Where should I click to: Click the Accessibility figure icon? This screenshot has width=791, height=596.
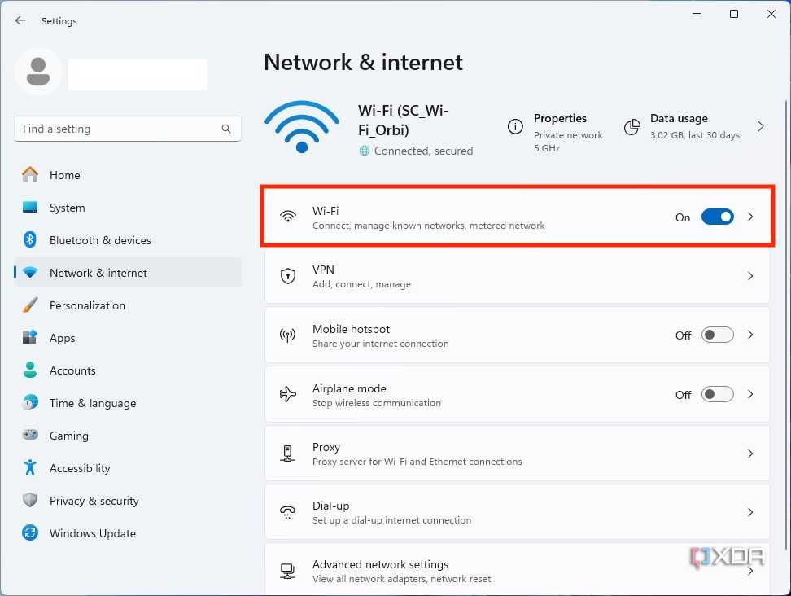pos(30,467)
